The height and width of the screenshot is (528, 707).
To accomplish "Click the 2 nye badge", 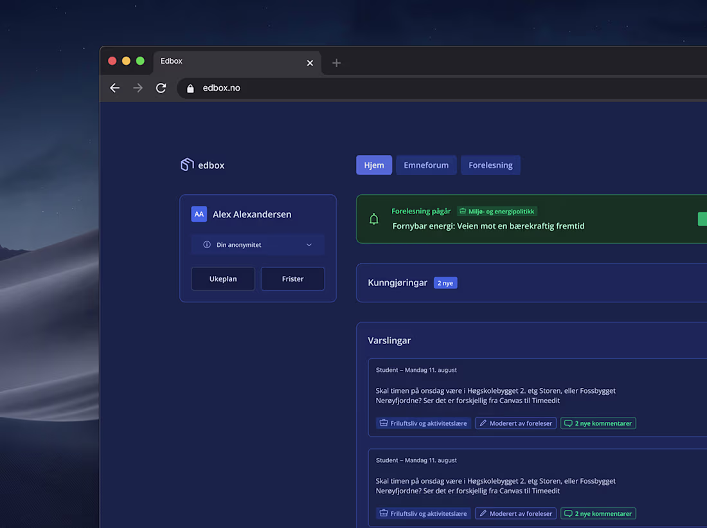I will coord(445,283).
